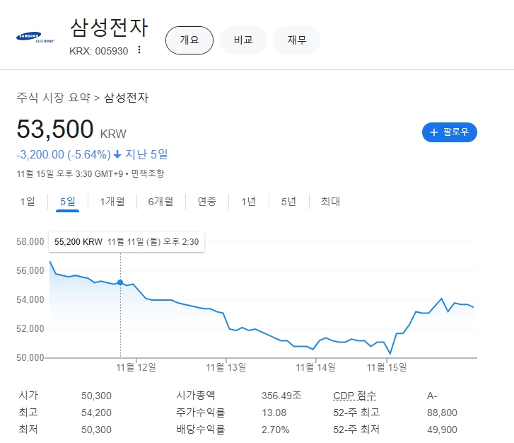Go to 주식 시장 요약 breadcrumb link
The image size is (514, 443).
pos(53,98)
